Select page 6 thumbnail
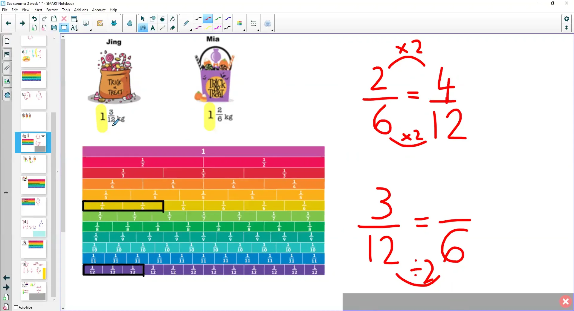574x311 pixels. click(33, 58)
